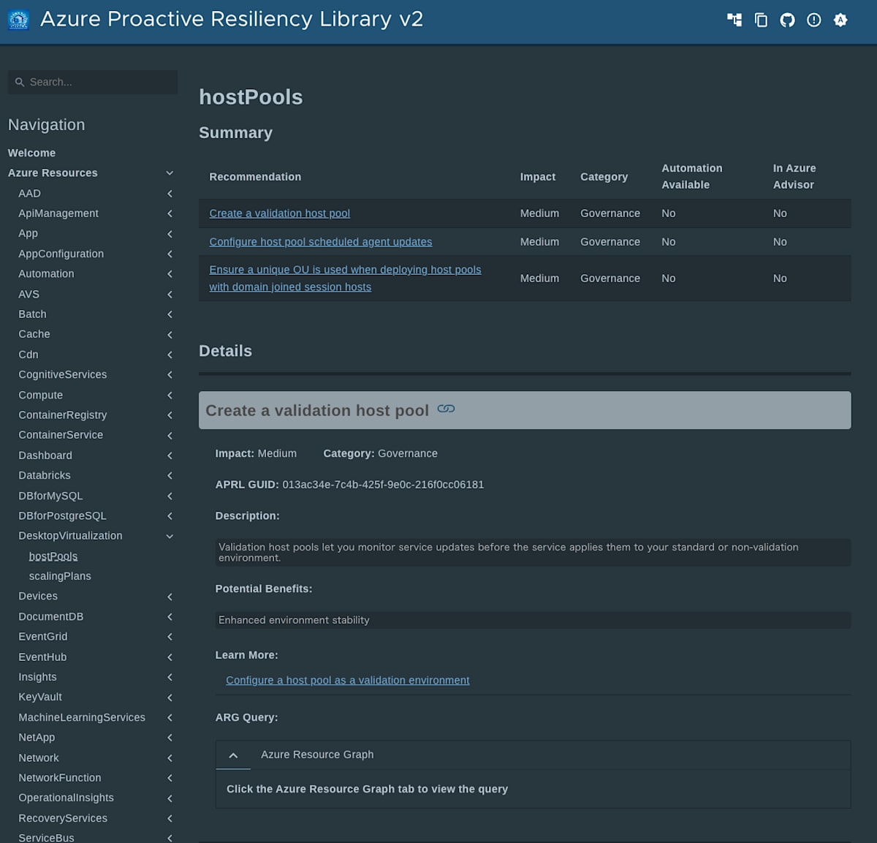Screen dimensions: 877x843
Task: Click the Azure Advisor badge icon
Action: (x=840, y=20)
